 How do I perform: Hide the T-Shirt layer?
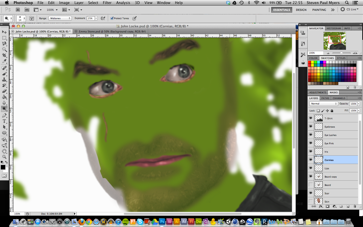pyautogui.click(x=311, y=118)
